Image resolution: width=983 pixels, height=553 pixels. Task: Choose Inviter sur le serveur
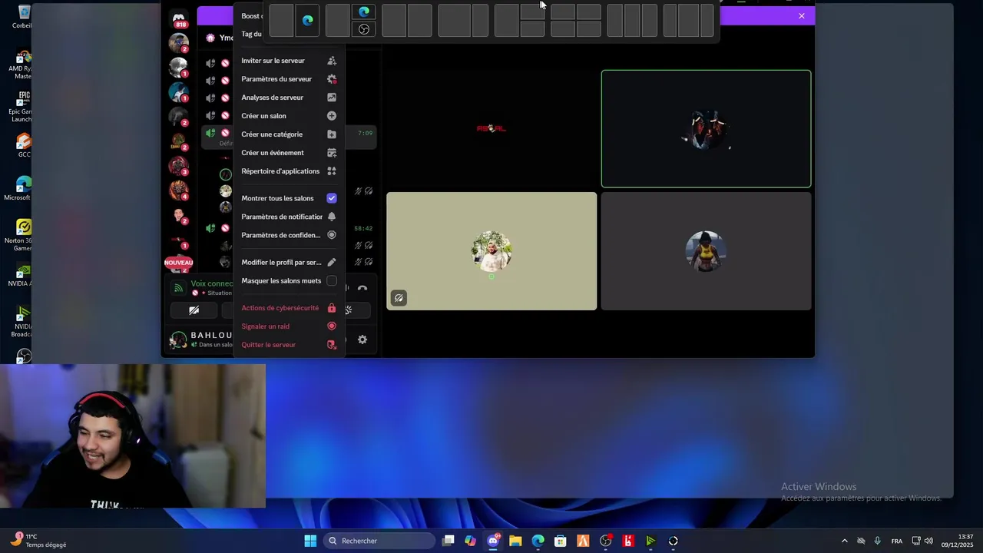pyautogui.click(x=289, y=61)
